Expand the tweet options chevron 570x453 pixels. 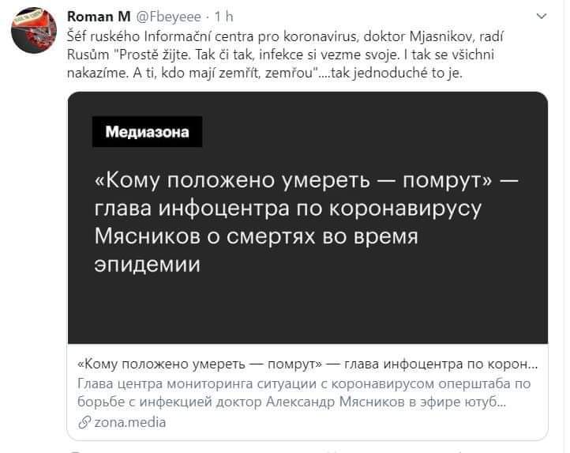tap(542, 17)
